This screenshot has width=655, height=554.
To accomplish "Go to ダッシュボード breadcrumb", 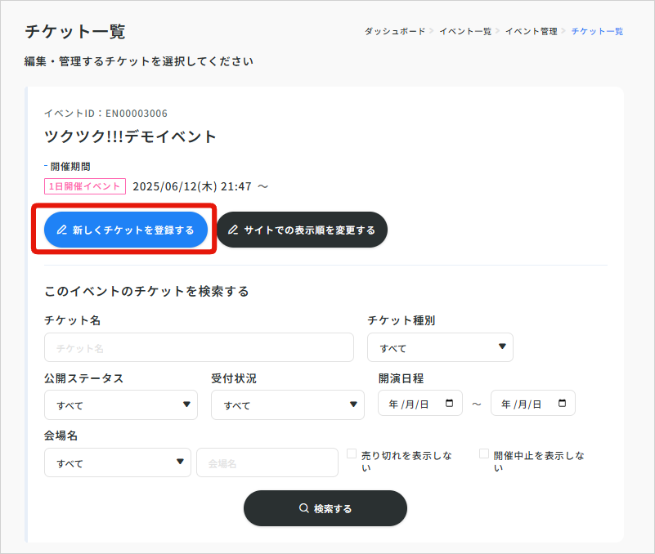I will coord(394,31).
